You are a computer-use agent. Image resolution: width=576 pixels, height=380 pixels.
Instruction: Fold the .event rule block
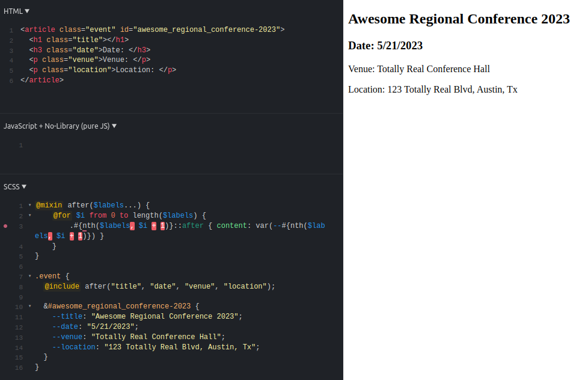pos(29,277)
